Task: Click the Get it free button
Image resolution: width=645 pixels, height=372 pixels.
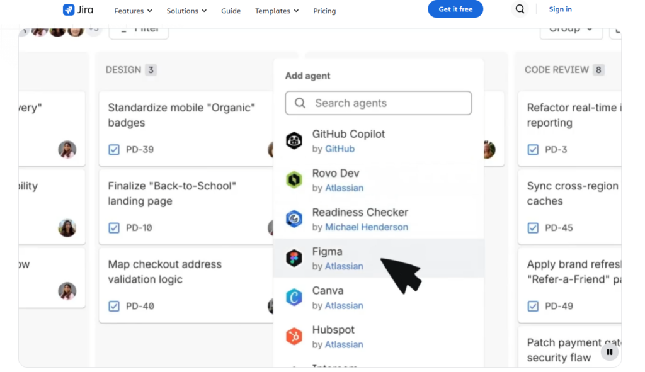Action: coord(455,9)
